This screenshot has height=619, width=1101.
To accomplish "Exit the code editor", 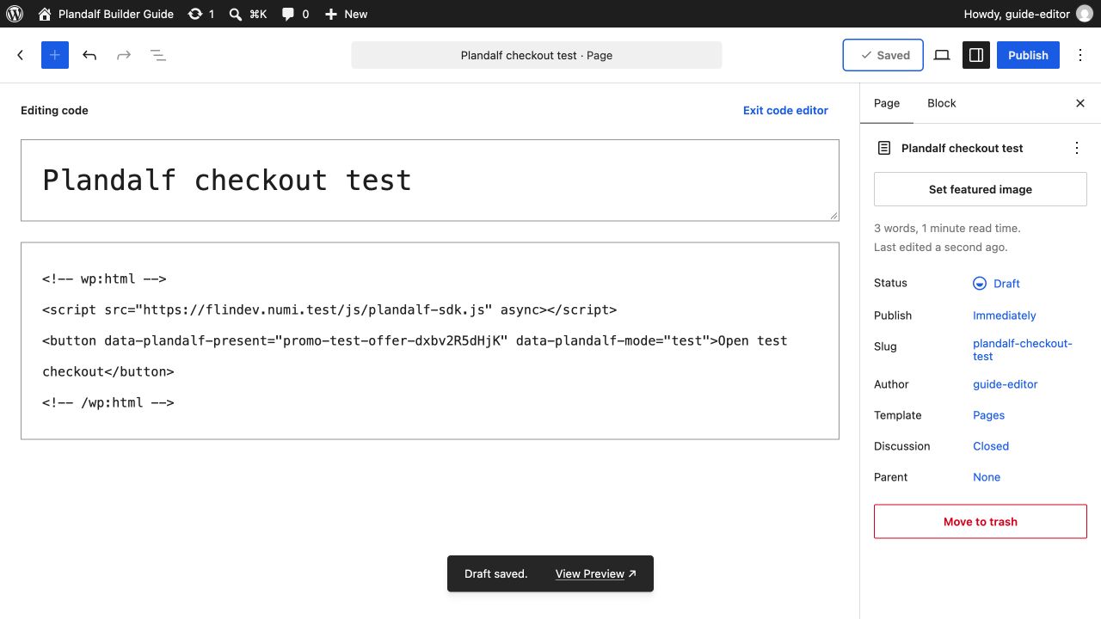I will click(785, 110).
